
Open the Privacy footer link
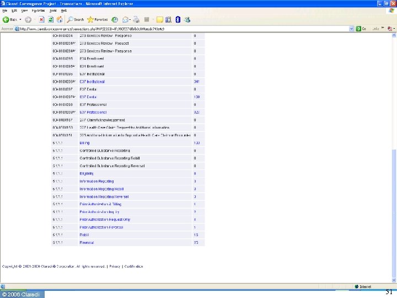115,267
